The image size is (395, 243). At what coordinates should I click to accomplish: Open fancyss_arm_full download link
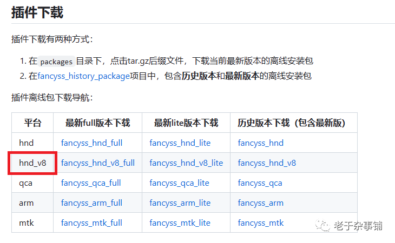pos(91,203)
